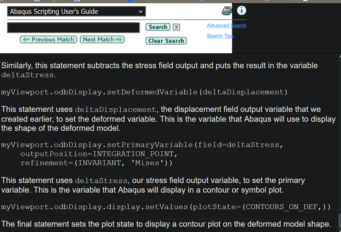Print the current documentation page
The width and height of the screenshot is (341, 232).
[226, 11]
